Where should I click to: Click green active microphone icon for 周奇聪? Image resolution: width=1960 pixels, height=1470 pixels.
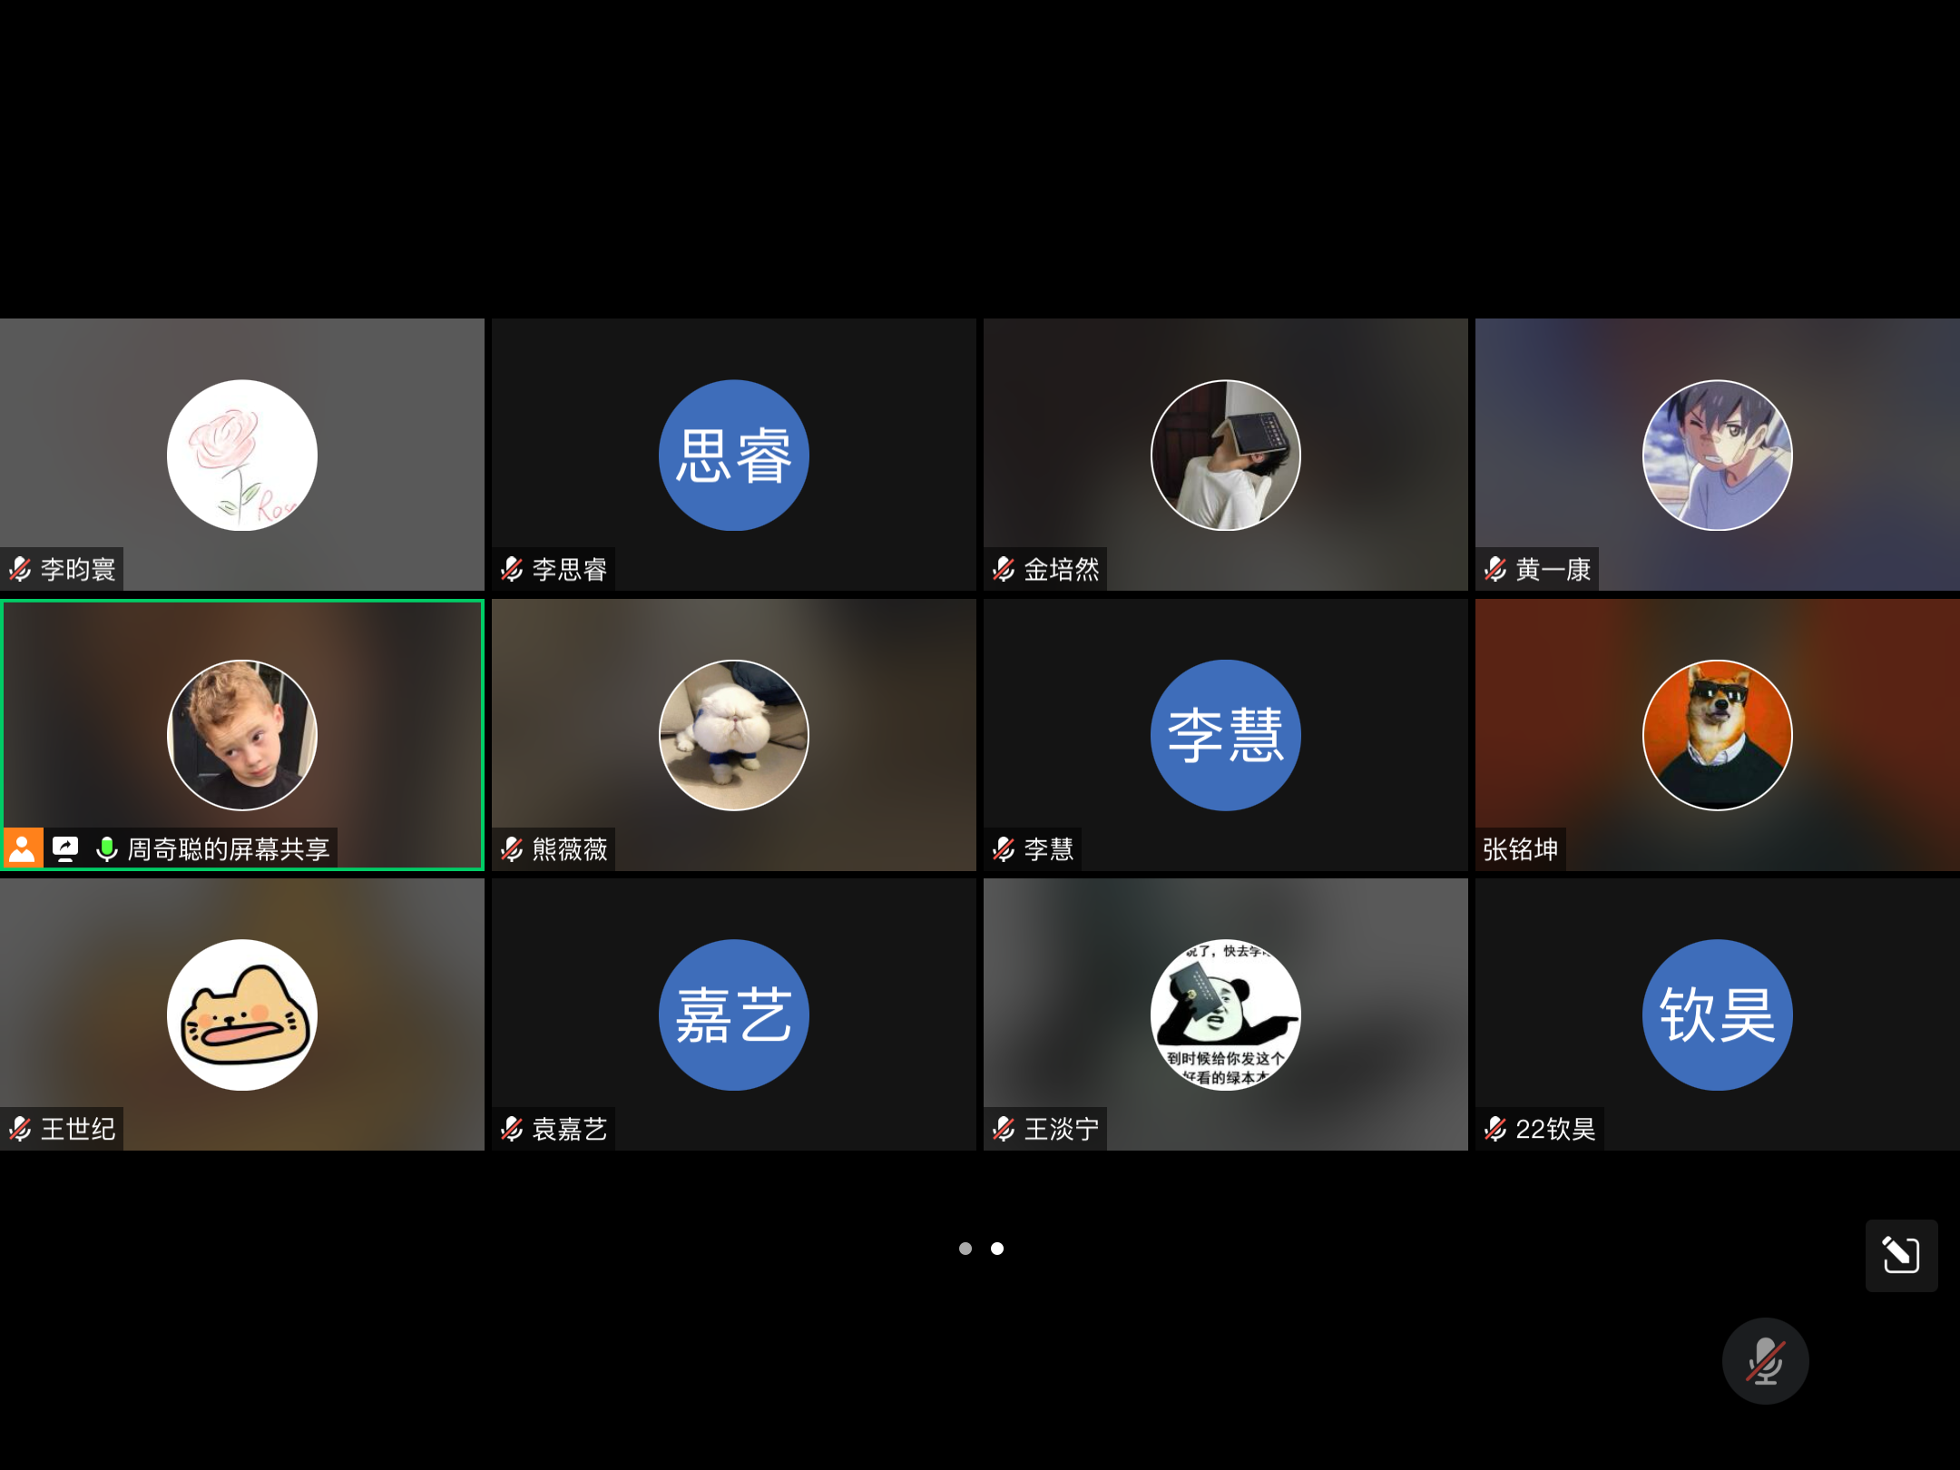click(107, 849)
